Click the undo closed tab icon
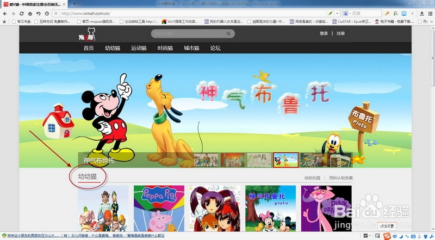This screenshot has height=240, width=435. click(38, 14)
